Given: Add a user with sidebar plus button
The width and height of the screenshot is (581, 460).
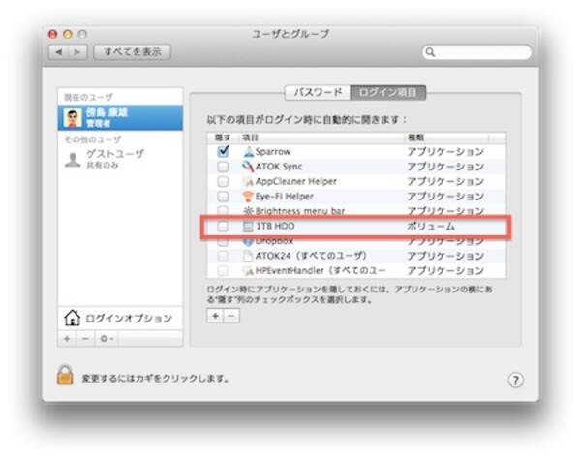Looking at the screenshot, I should pyautogui.click(x=67, y=338).
